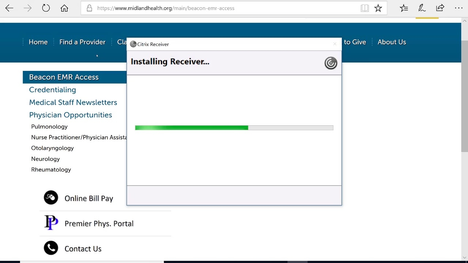Image resolution: width=468 pixels, height=263 pixels.
Task: Click the address bar URL field
Action: 219,8
